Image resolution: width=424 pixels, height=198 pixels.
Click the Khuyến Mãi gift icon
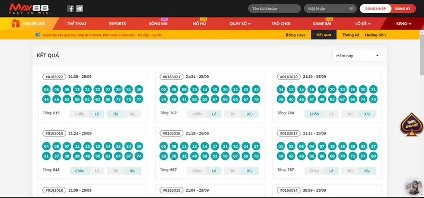point(15,23)
